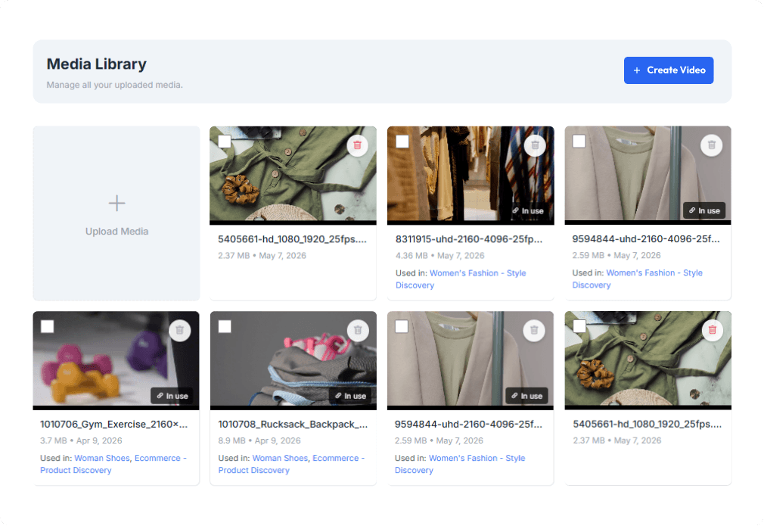The height and width of the screenshot is (526, 764).
Task: Tick the checkbox on Rucksack_Backpack video
Action: click(225, 327)
